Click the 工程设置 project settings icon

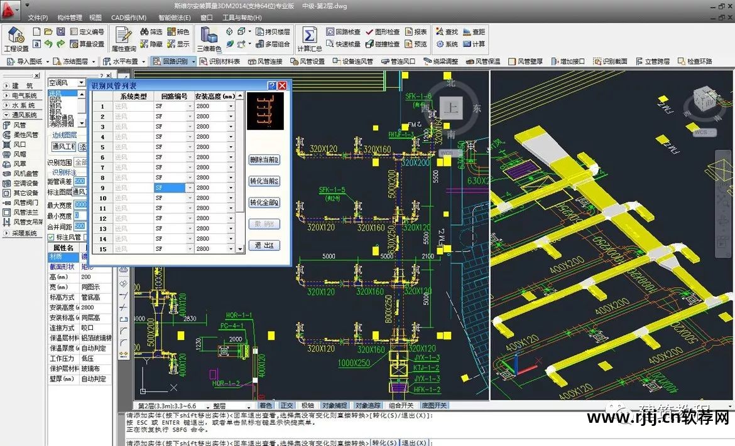coord(16,38)
